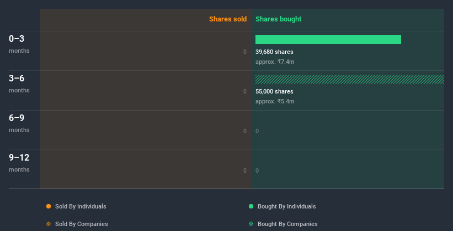Click the shares sold zero in 6–9 row

point(245,131)
